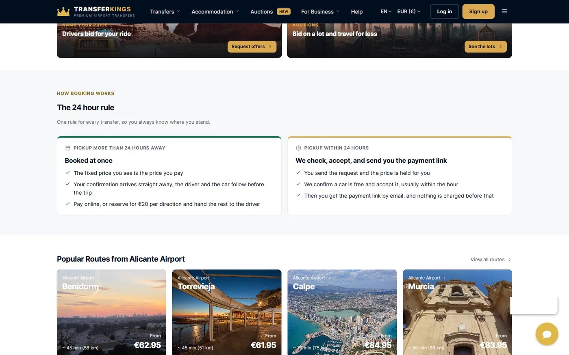Image resolution: width=569 pixels, height=355 pixels.
Task: Open the Murcia route card
Action: click(457, 312)
